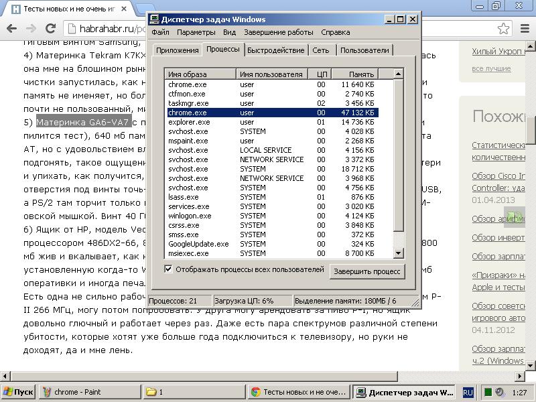The width and height of the screenshot is (536, 402).
Task: Click Task Manager title bar icon
Action: point(155,19)
